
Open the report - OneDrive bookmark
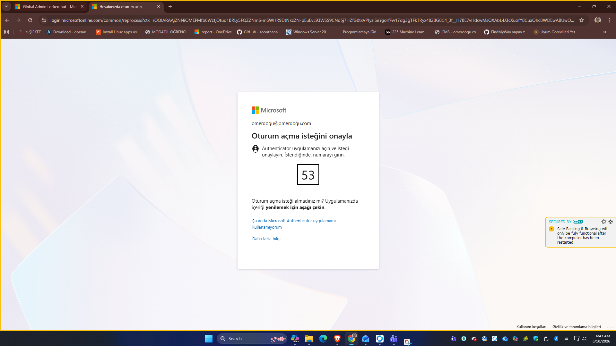[x=213, y=32]
